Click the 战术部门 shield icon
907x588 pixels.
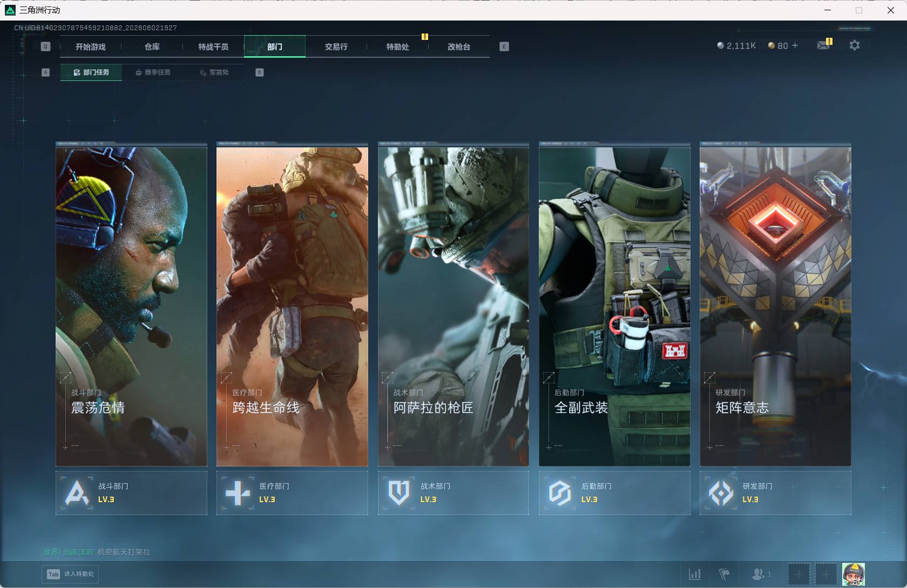point(399,492)
